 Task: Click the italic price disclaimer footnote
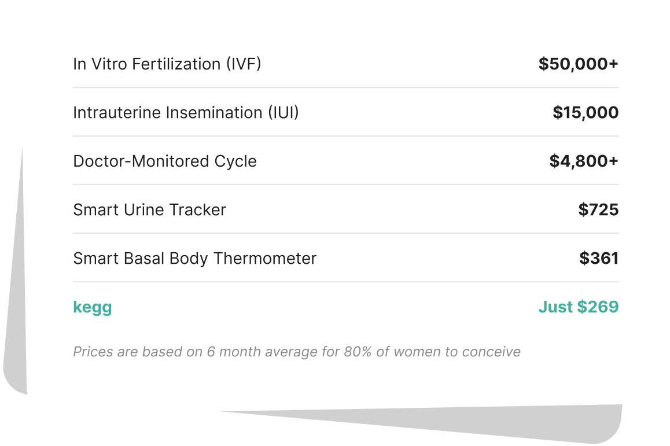point(296,352)
